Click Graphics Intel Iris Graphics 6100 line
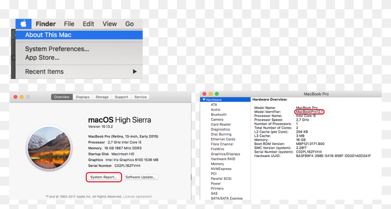This screenshot has width=391, height=209. (123, 160)
